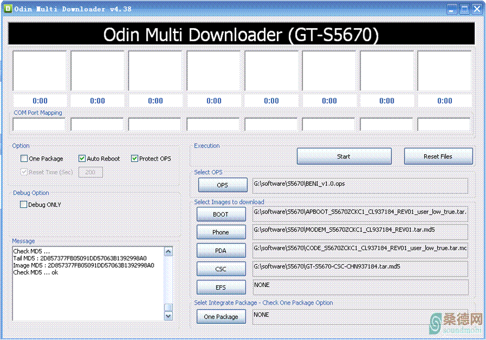Image resolution: width=486 pixels, height=340 pixels.
Task: Click the Message box scroll down arrow
Action: coord(168,316)
